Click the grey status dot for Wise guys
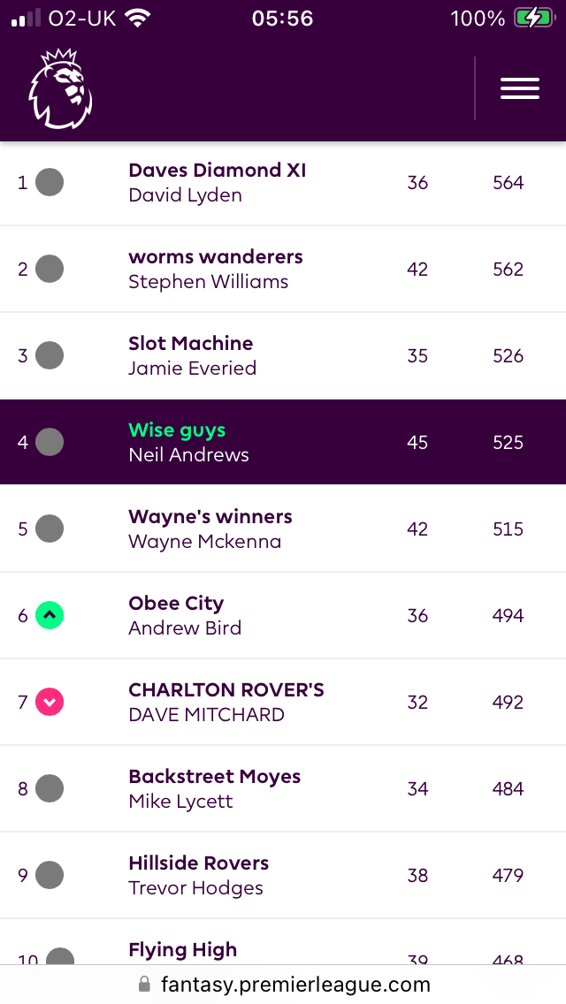The image size is (566, 1004). pyautogui.click(x=50, y=443)
